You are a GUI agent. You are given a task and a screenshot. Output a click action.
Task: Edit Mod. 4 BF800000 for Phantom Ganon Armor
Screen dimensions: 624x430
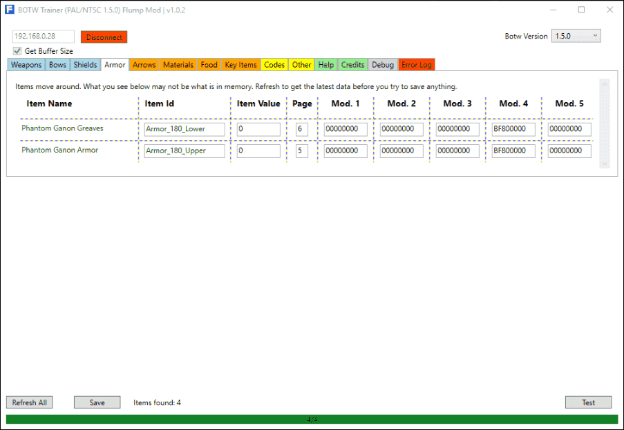pyautogui.click(x=513, y=151)
